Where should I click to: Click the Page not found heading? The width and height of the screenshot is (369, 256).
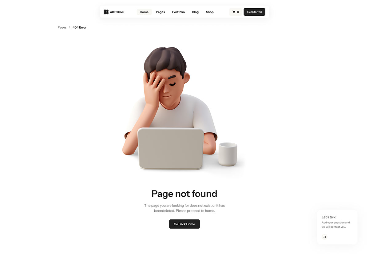(184, 194)
